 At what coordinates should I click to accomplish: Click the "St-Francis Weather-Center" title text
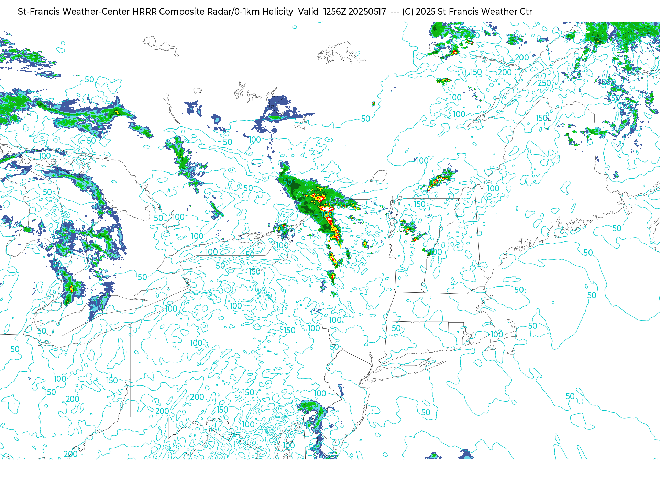pyautogui.click(x=74, y=12)
